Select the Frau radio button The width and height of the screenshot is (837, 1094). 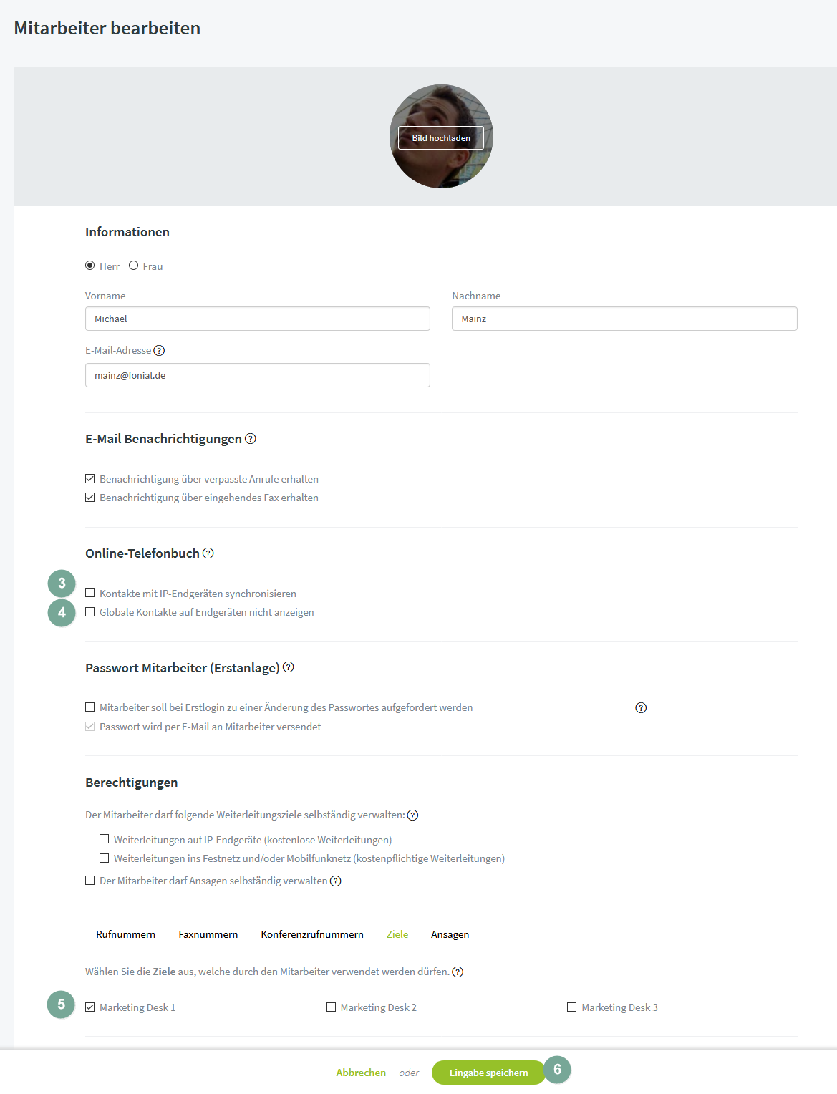pyautogui.click(x=133, y=266)
